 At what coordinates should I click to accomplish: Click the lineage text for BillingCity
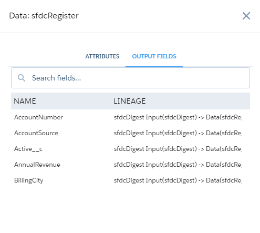tap(178, 180)
